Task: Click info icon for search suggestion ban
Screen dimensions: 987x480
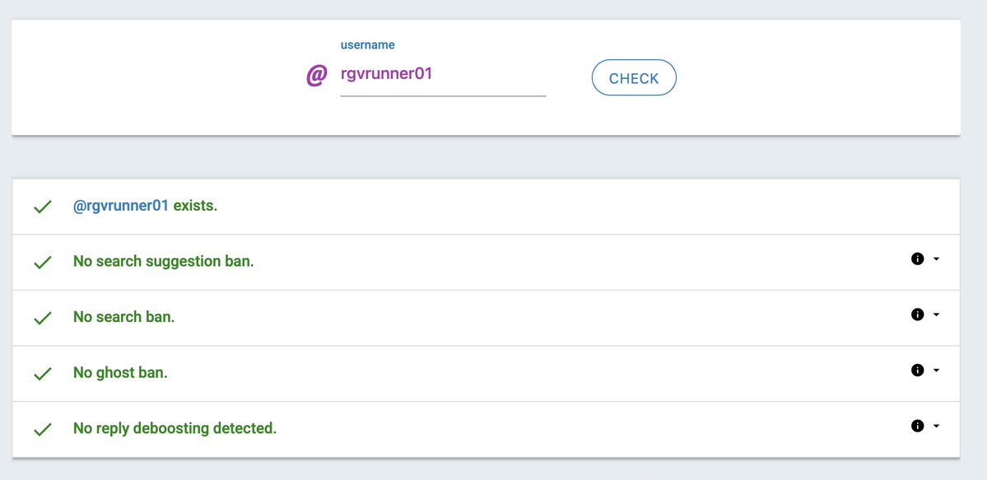Action: click(x=918, y=259)
